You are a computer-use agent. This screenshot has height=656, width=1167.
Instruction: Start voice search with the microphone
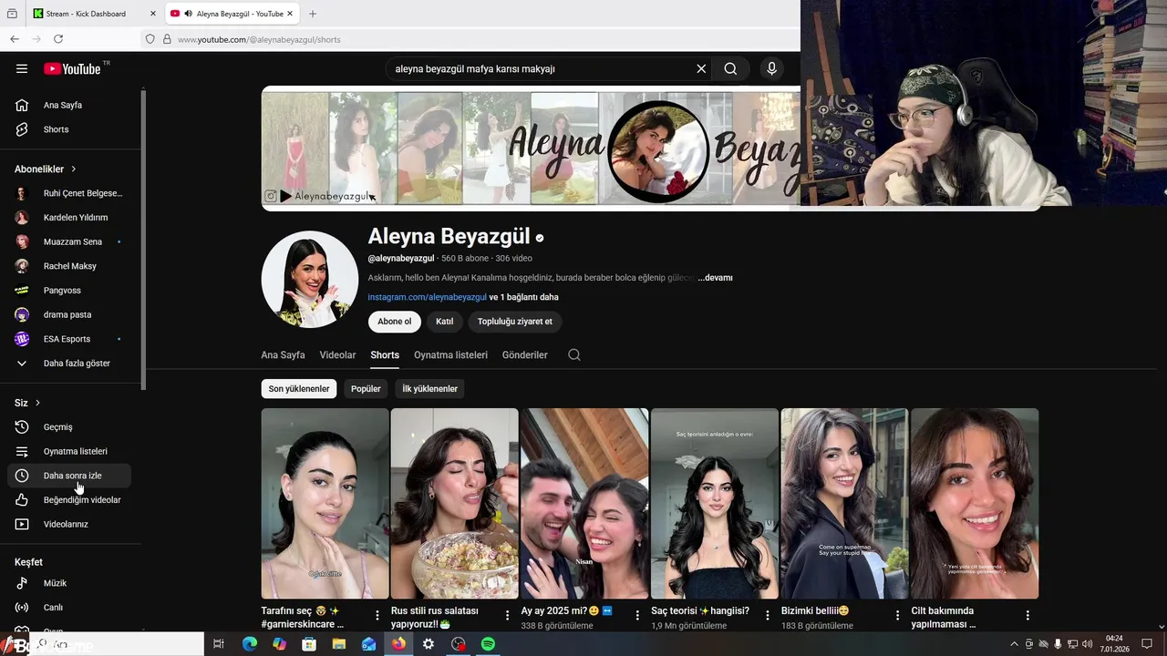click(771, 68)
